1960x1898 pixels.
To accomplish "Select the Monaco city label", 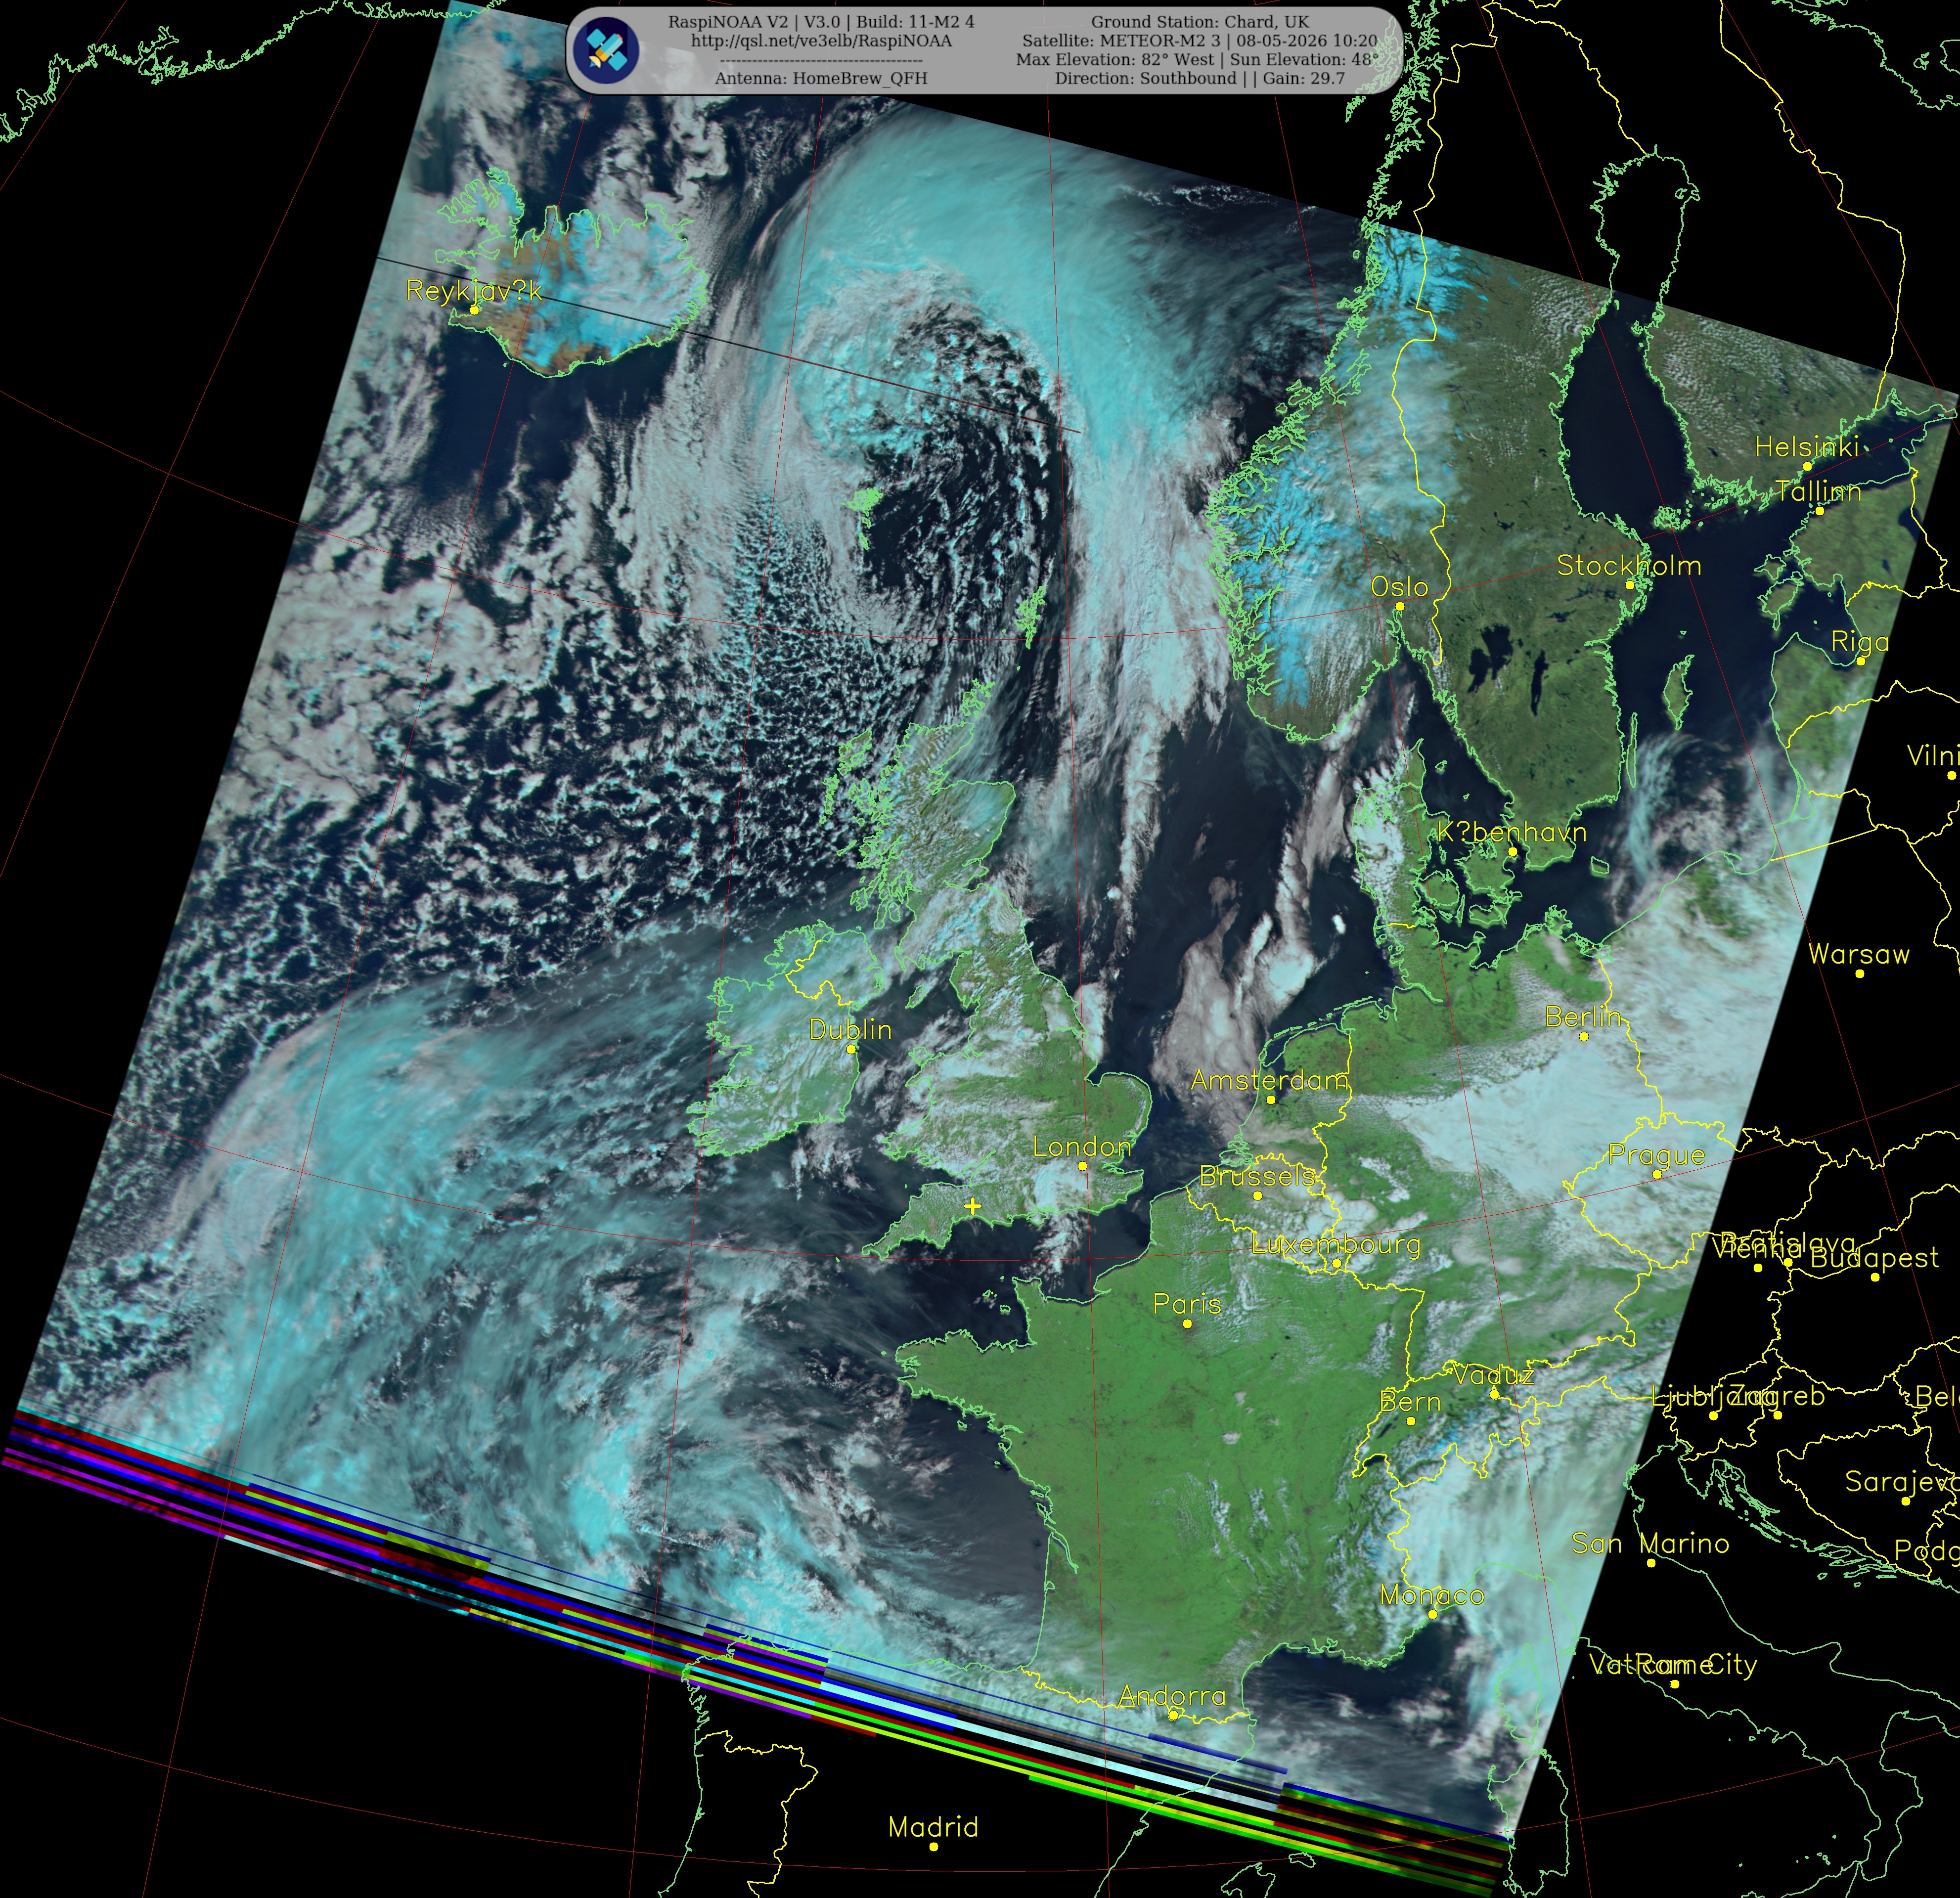I will point(1432,1595).
